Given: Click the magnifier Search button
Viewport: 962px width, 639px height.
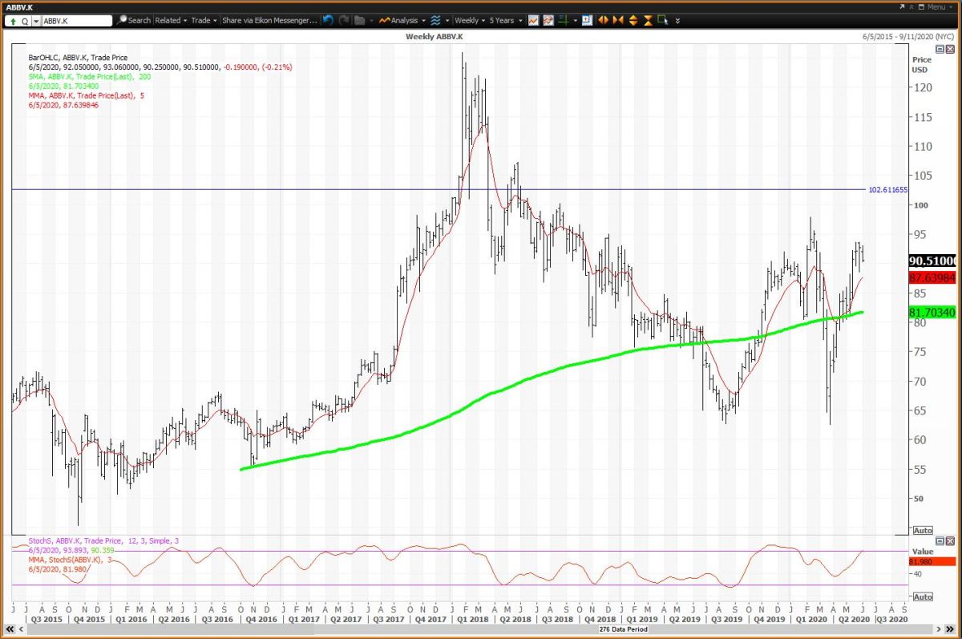Looking at the screenshot, I should [133, 20].
